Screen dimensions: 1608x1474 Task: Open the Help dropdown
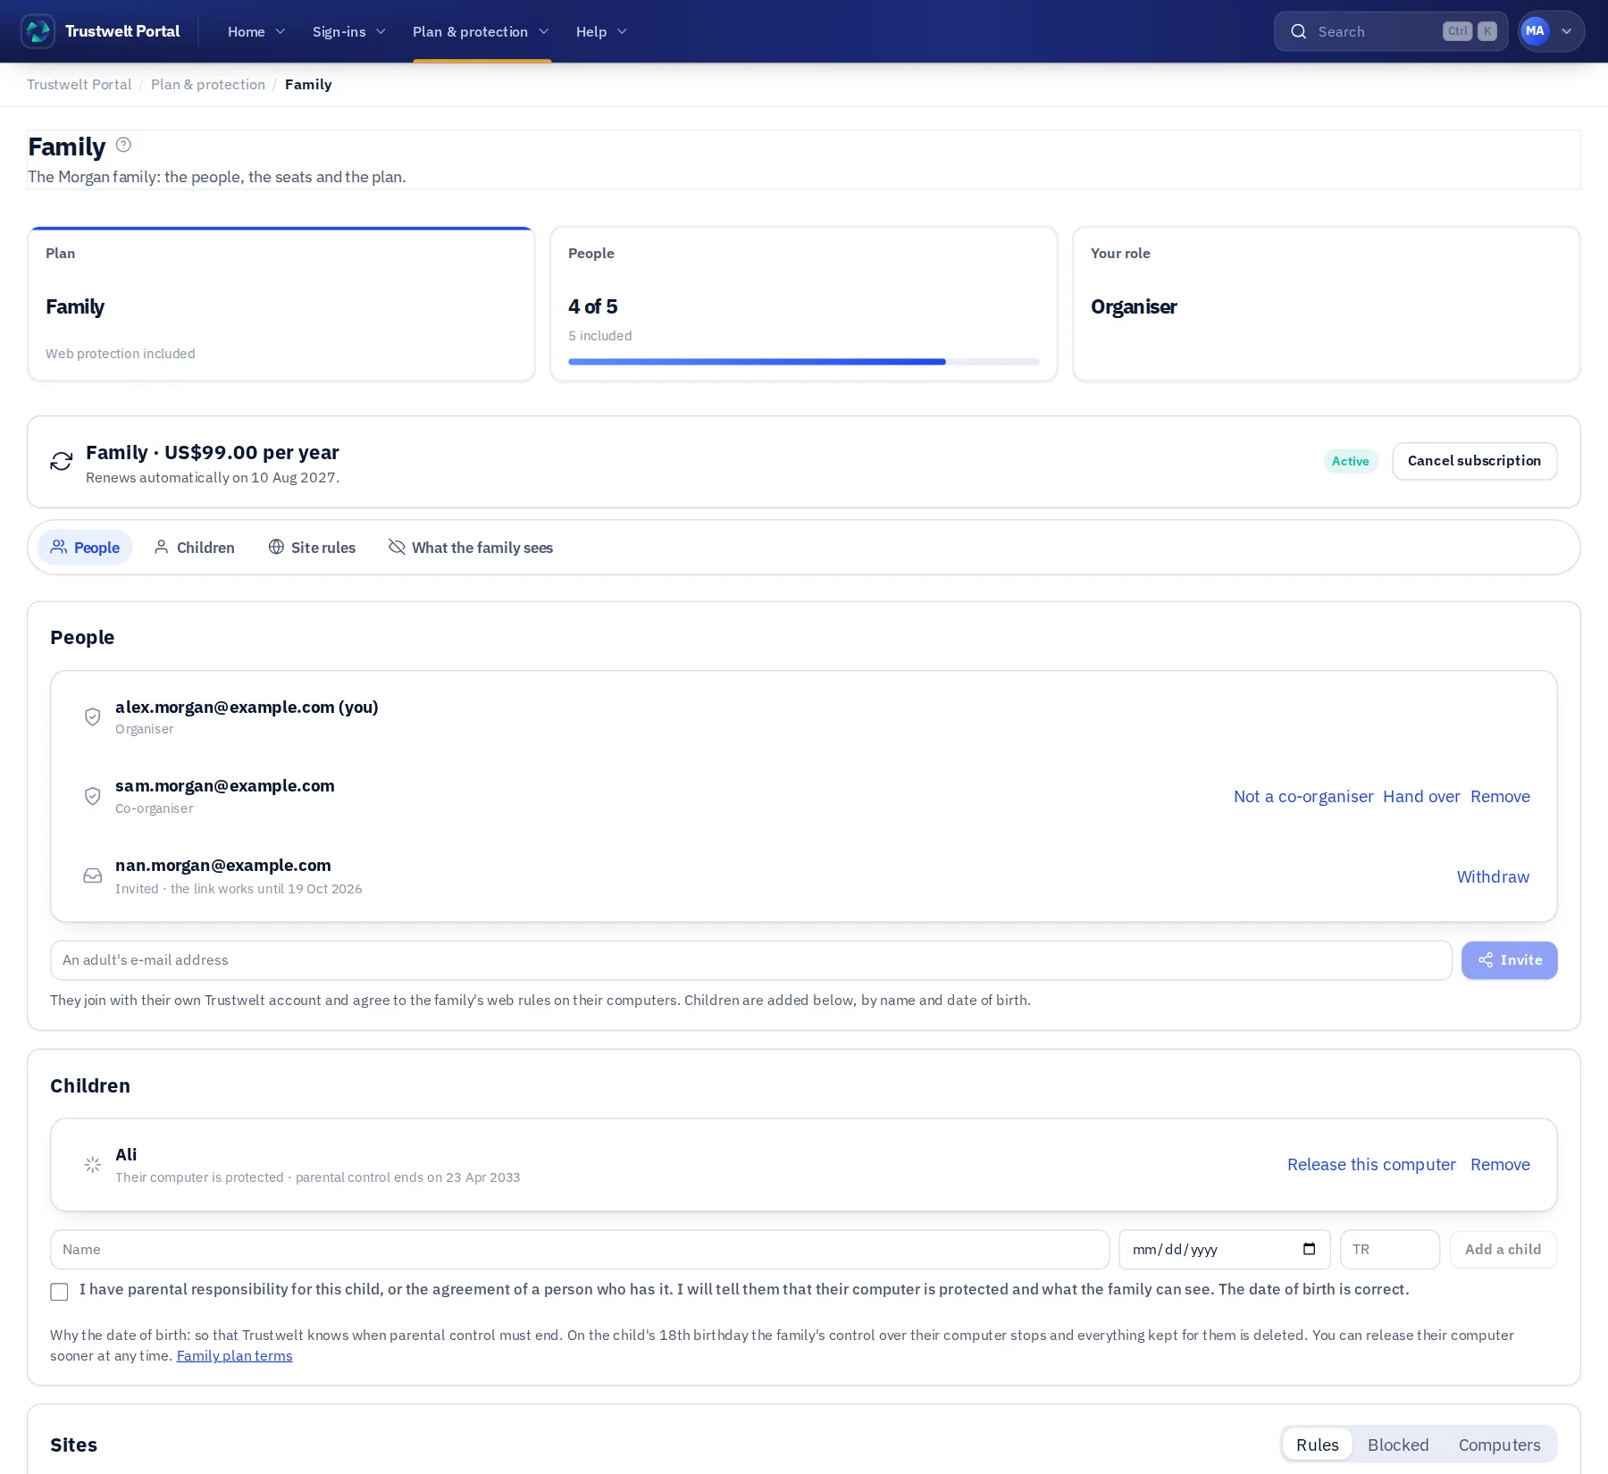[x=601, y=31]
